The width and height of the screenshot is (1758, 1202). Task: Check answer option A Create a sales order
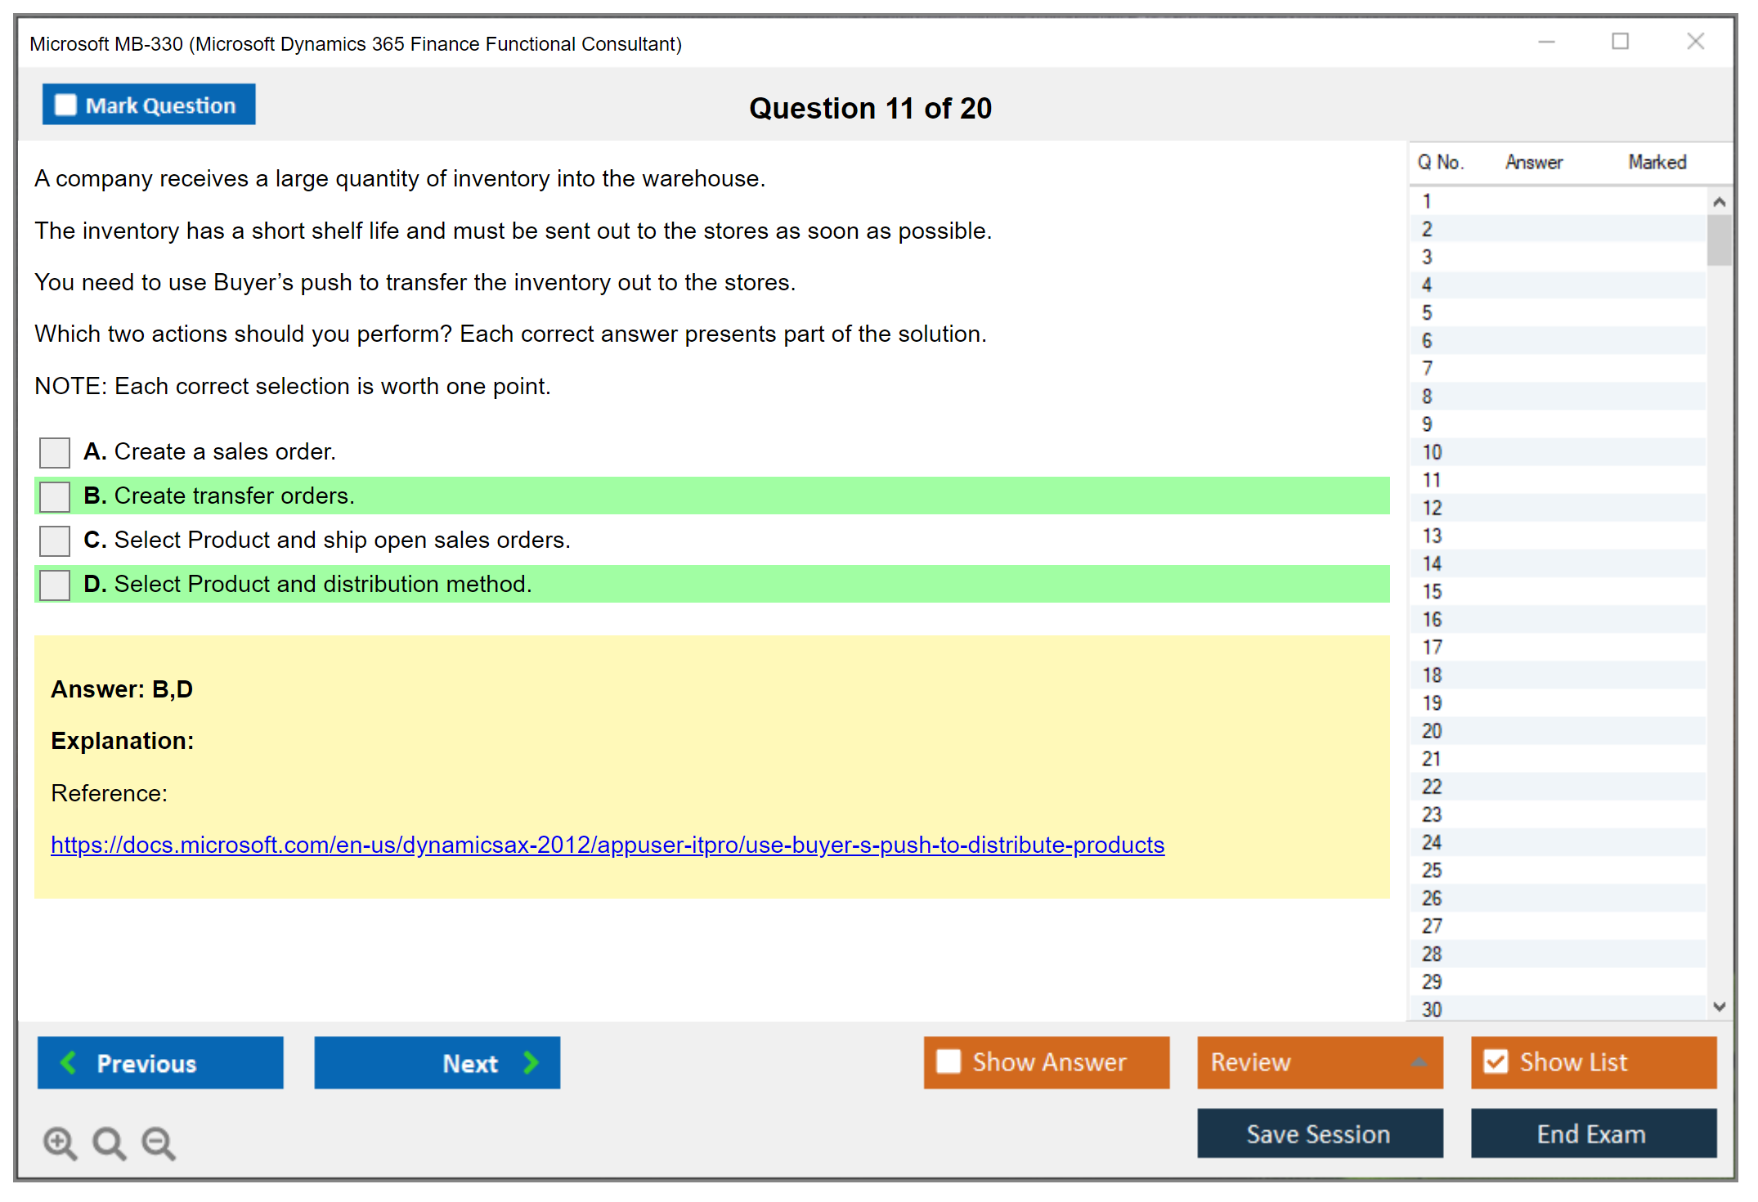[55, 452]
